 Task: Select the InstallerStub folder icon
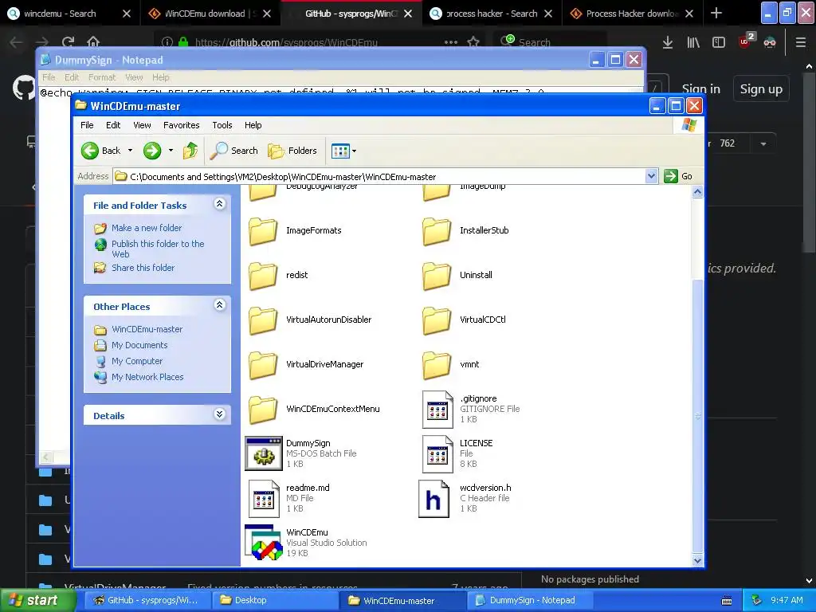(437, 231)
